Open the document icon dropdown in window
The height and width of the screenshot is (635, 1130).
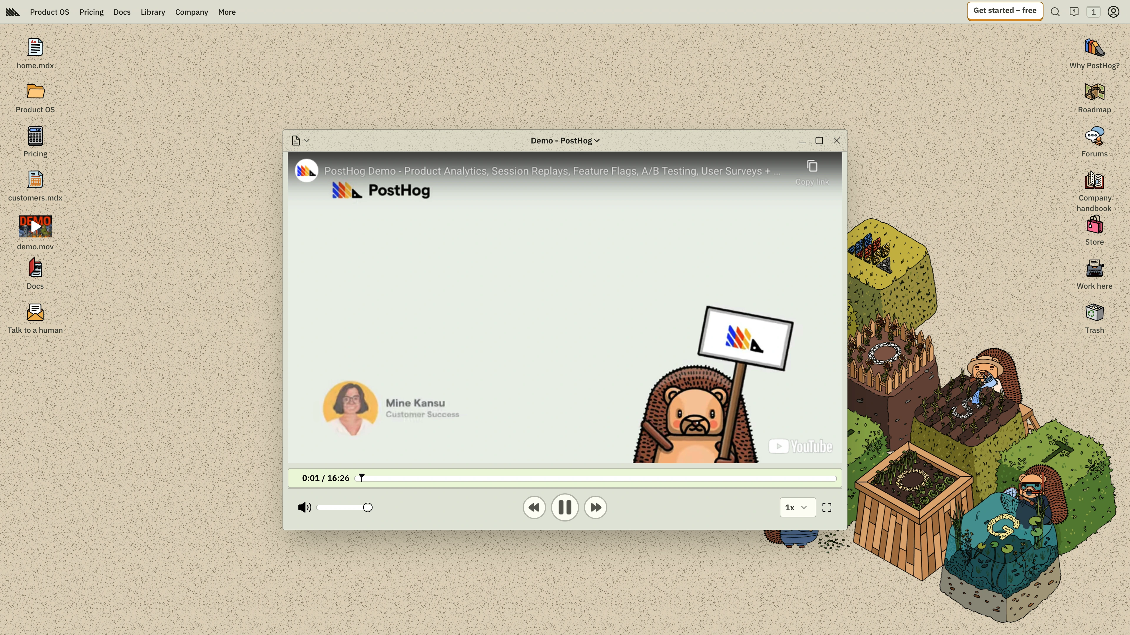300,140
